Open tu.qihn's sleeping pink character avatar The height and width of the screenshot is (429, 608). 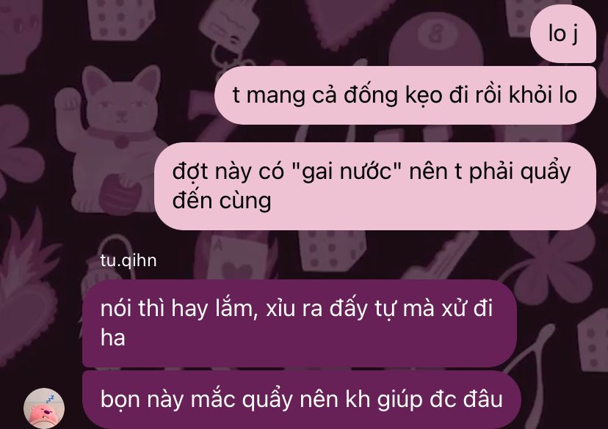coord(44,409)
